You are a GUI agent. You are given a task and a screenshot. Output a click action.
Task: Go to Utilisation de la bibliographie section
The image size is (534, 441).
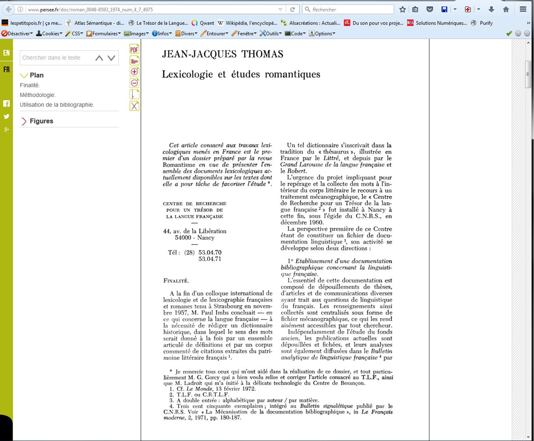coord(57,105)
